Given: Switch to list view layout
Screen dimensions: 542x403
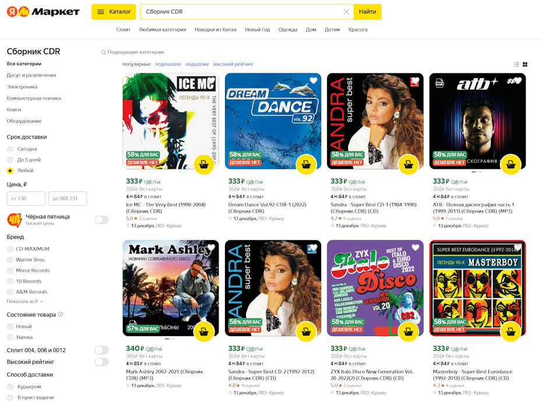Looking at the screenshot, I should (x=516, y=64).
